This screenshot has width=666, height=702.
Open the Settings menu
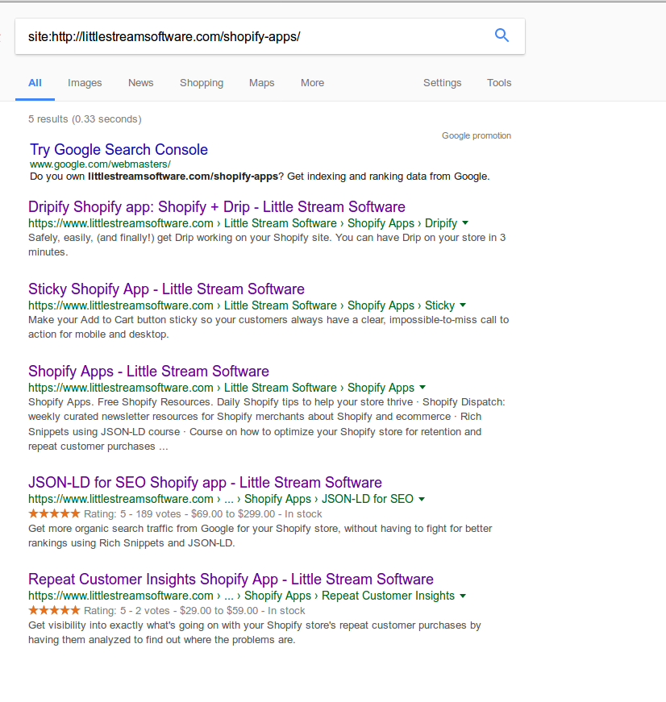tap(442, 83)
